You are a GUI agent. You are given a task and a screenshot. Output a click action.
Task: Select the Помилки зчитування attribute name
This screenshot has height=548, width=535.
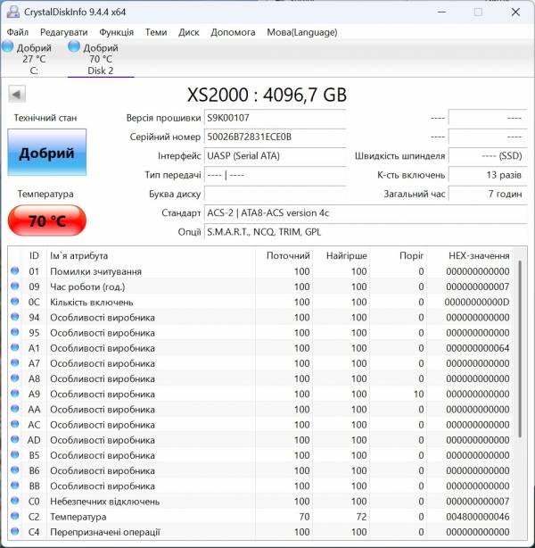[x=95, y=271]
